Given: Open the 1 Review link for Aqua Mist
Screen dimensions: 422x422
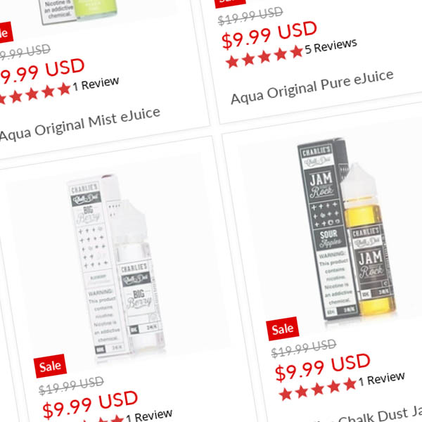Looking at the screenshot, I should coord(96,84).
